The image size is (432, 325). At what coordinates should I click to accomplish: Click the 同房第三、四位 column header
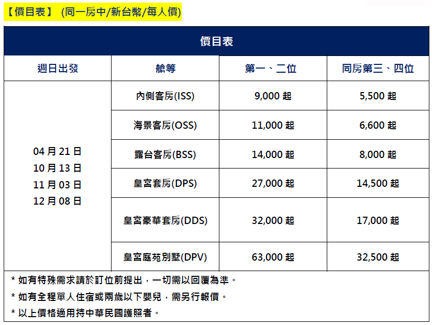378,69
